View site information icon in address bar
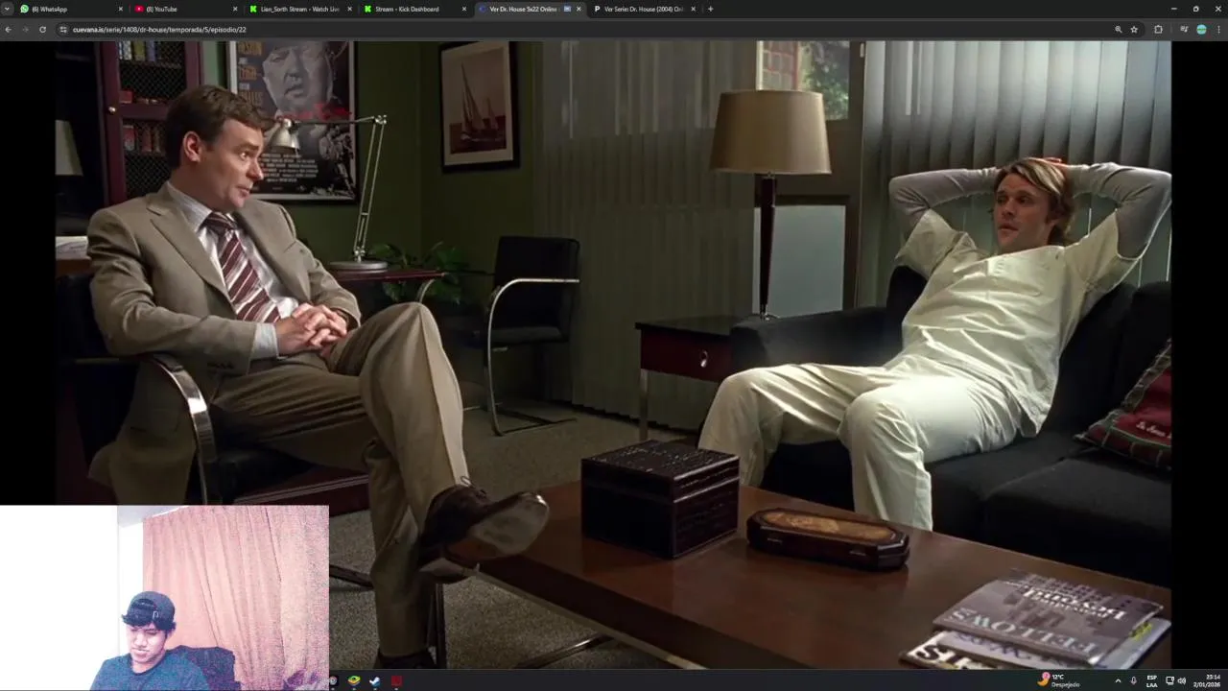 click(63, 30)
